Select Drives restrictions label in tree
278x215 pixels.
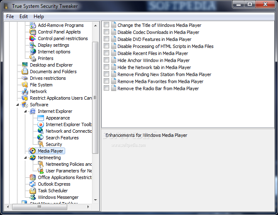coord(48,78)
